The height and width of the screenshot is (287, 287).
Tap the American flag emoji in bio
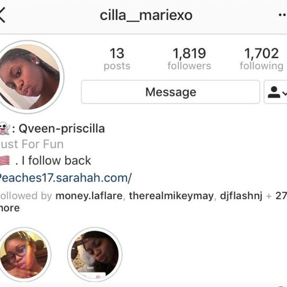pos(5,160)
